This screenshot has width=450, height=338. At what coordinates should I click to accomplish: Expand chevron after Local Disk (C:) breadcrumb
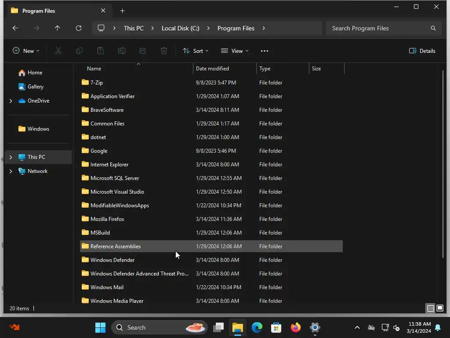pyautogui.click(x=208, y=28)
